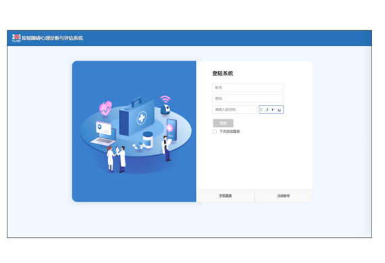Switch to the 手机登录 tab
This screenshot has width=385, height=263.
point(225,196)
